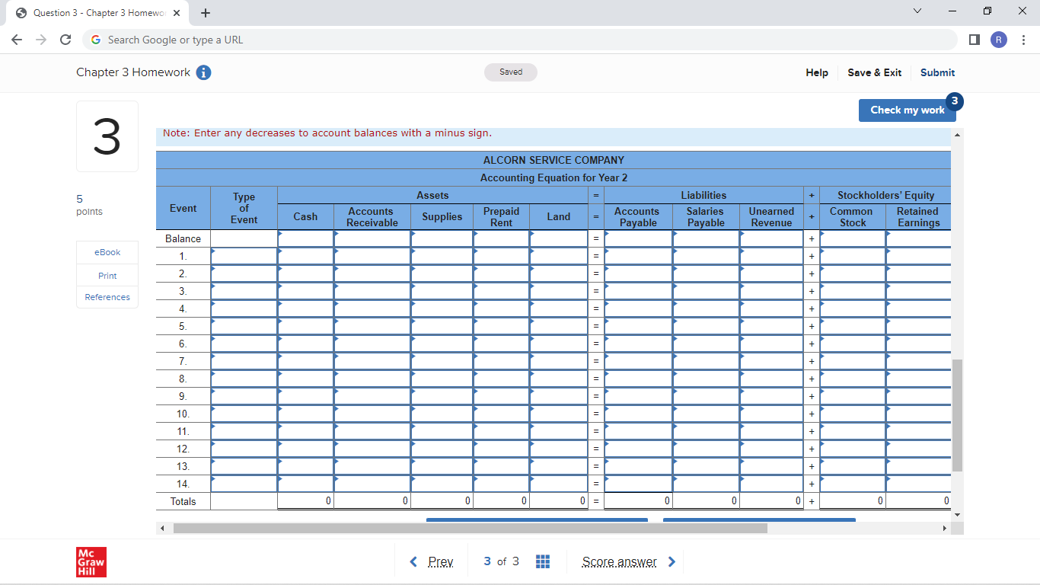Click Save & Exit

coord(874,72)
